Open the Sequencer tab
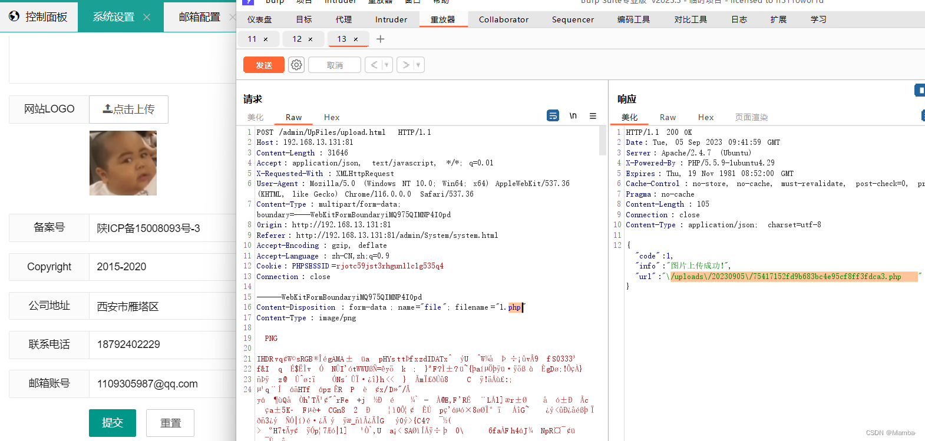 (573, 19)
